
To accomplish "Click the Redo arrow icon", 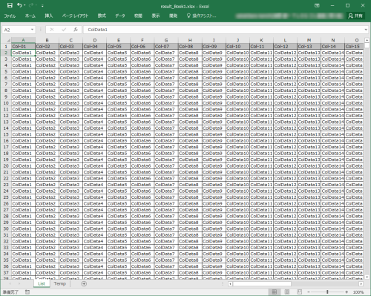I will 31,5.
